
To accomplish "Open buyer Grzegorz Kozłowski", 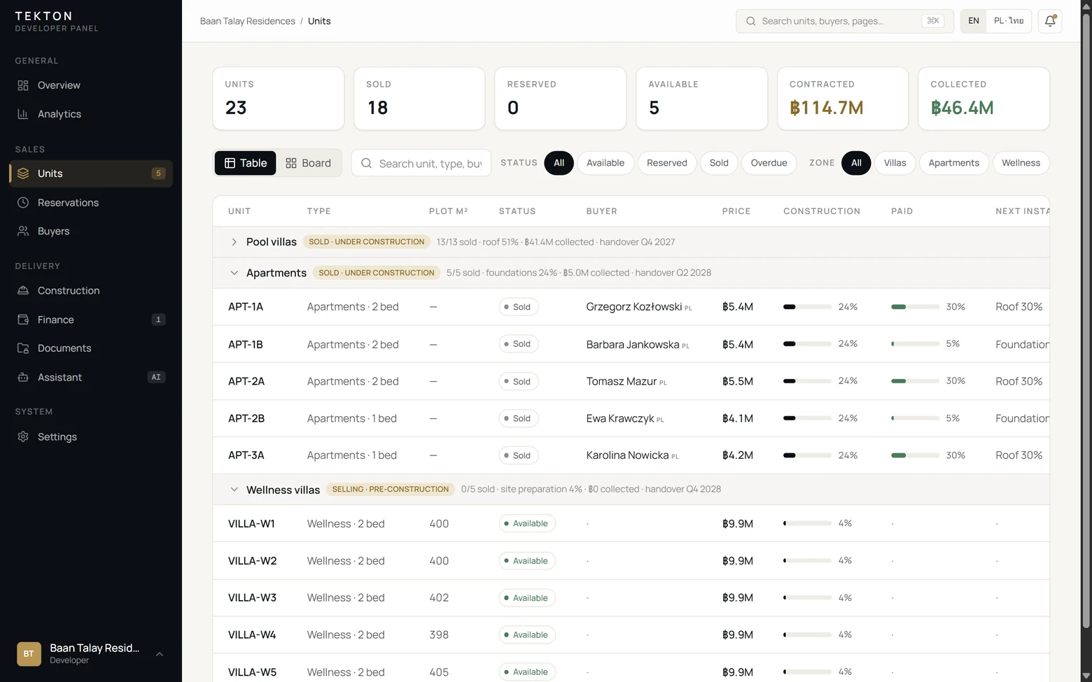I will [x=634, y=306].
